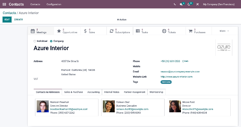Click the 4557 De Silva St address
This screenshot has height=127, width=241.
pos(70,61)
